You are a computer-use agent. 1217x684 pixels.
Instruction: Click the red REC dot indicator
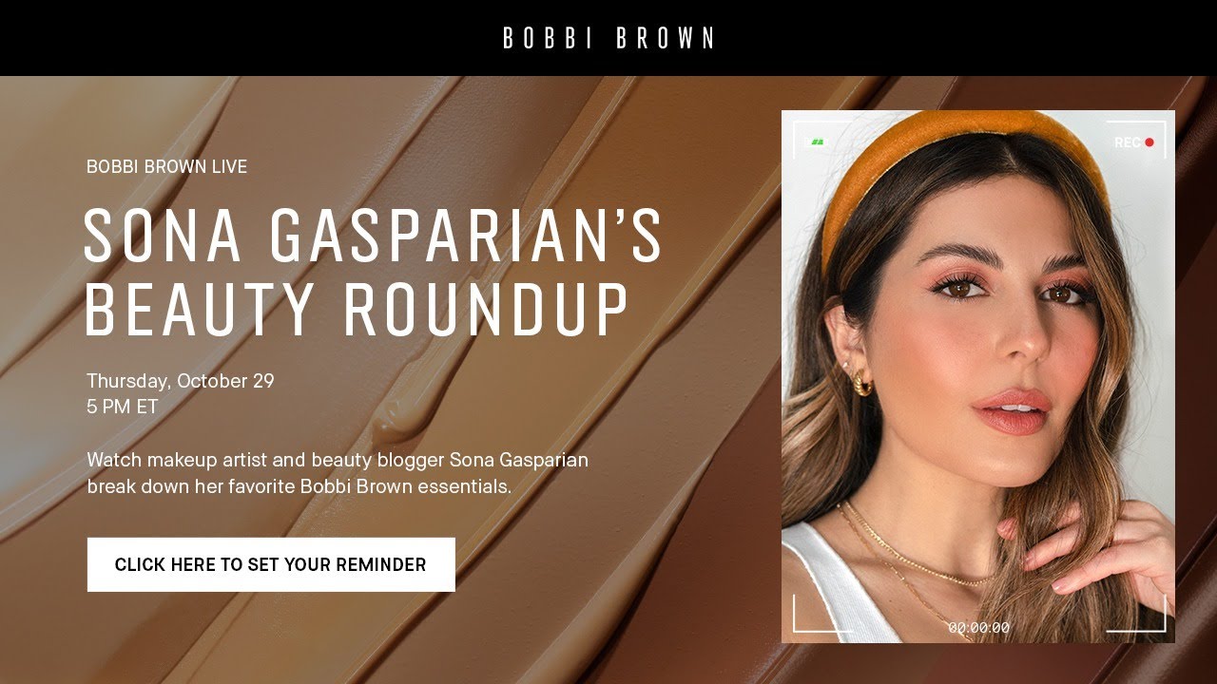pyautogui.click(x=1149, y=142)
